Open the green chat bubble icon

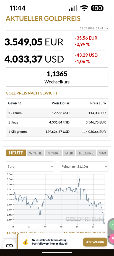point(112,225)
